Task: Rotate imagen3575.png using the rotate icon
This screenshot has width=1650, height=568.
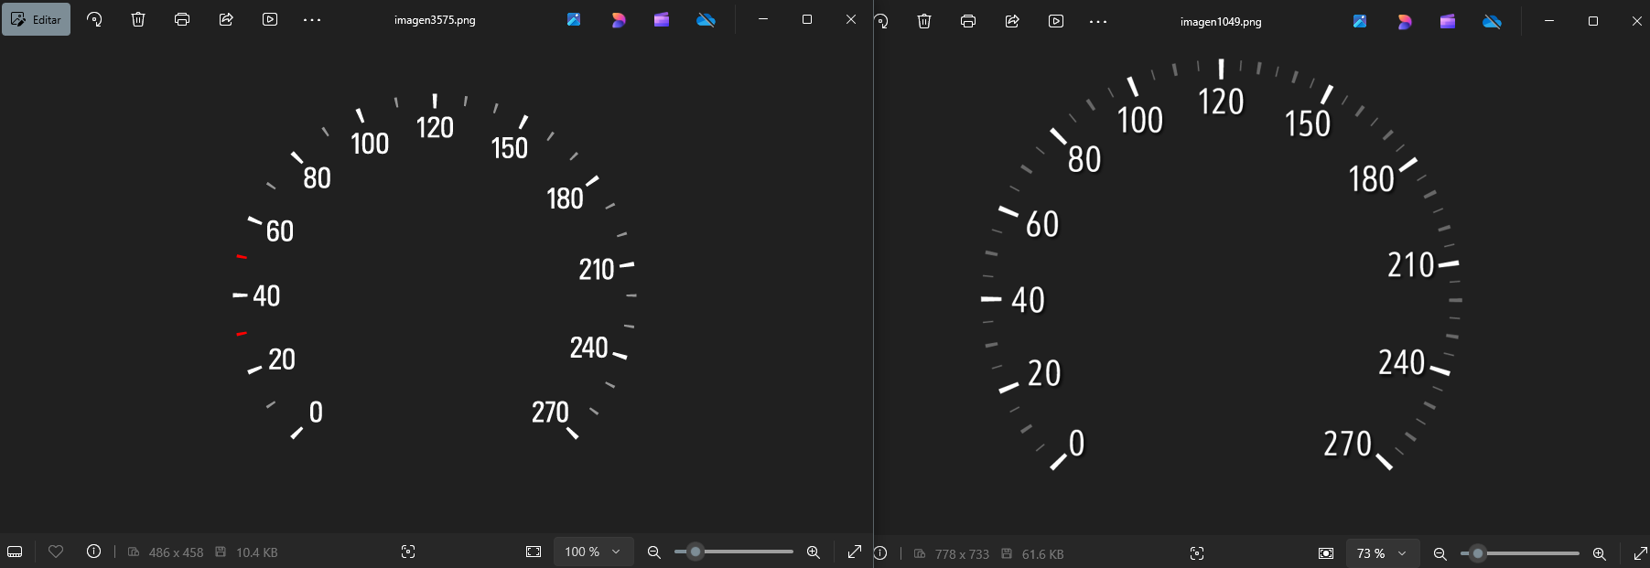Action: (94, 19)
